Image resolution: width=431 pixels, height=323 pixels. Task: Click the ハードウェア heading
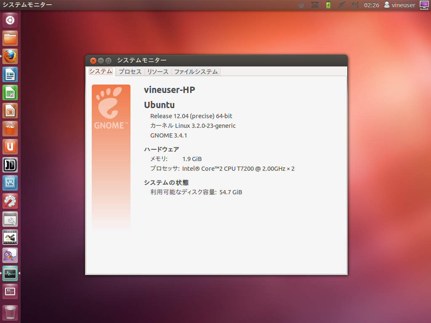[x=162, y=149]
